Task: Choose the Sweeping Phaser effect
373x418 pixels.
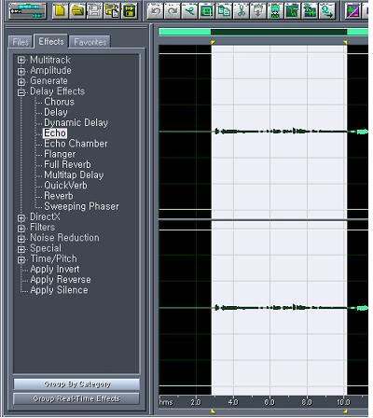Action: pyautogui.click(x=81, y=206)
